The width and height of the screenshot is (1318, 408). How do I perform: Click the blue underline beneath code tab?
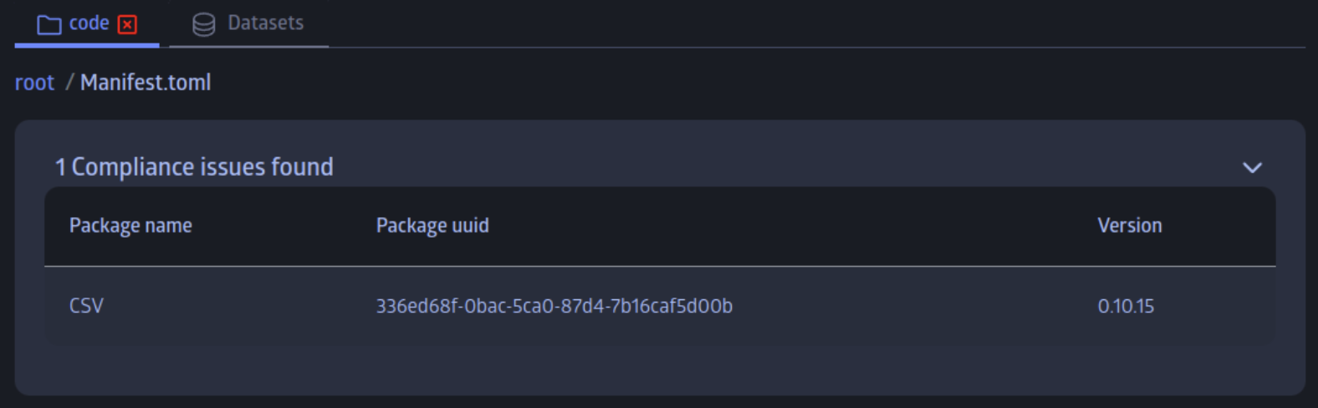87,45
